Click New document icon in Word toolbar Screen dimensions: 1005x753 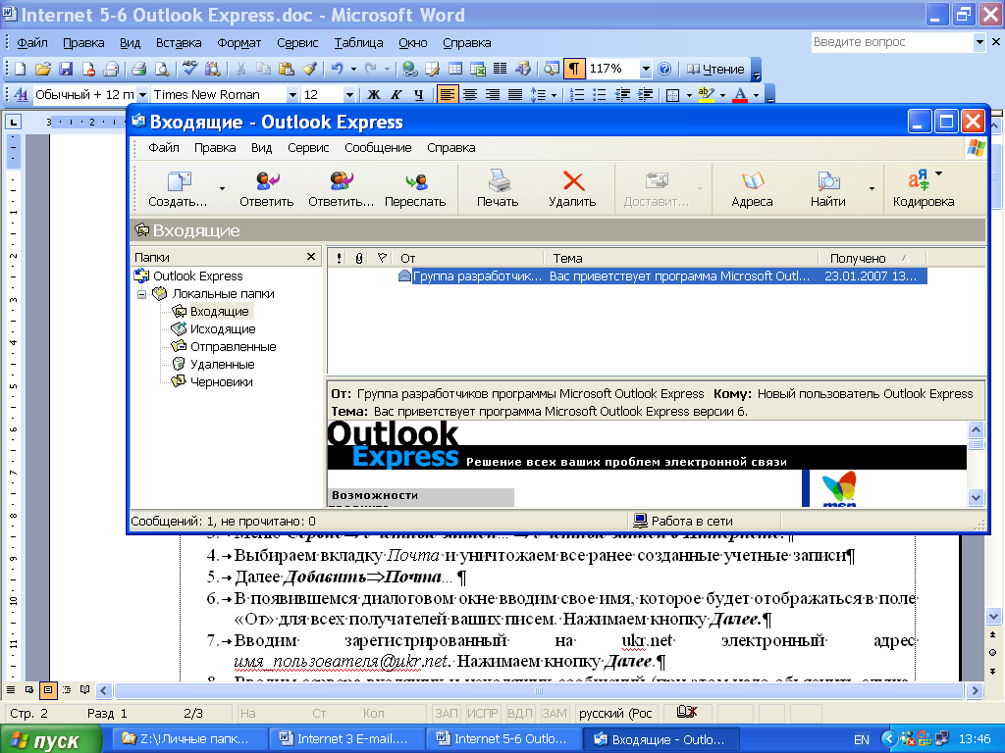pos(20,69)
